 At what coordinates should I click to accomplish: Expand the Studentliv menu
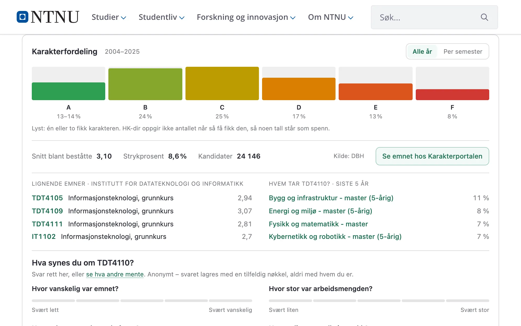(x=162, y=17)
